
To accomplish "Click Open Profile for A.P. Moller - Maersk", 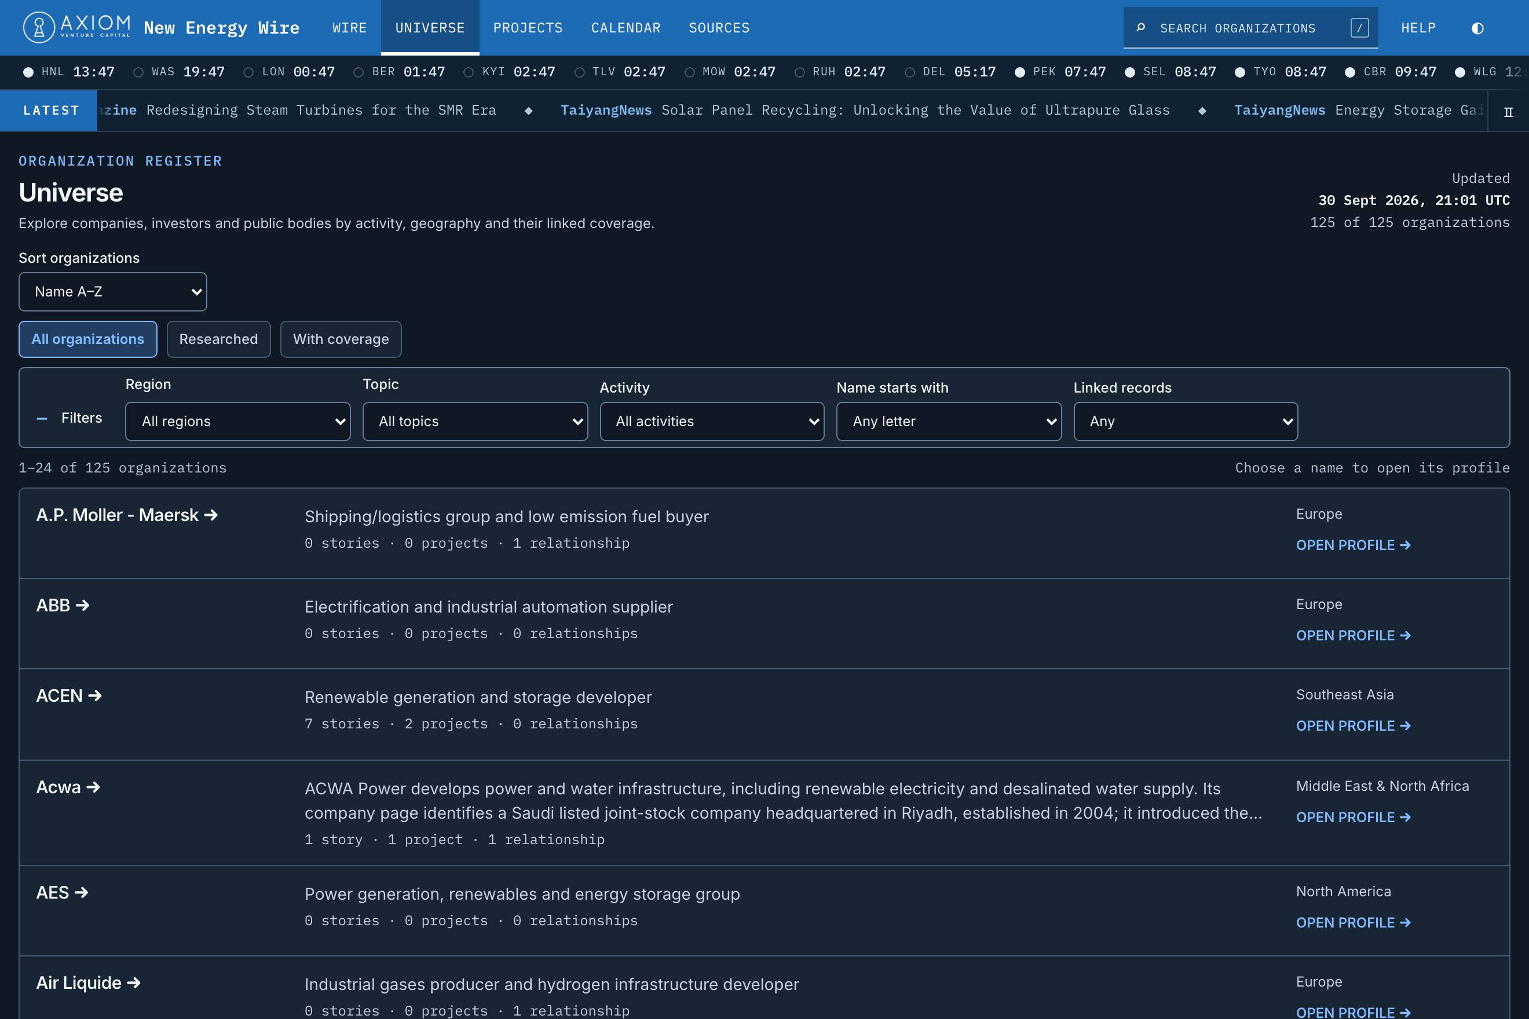I will point(1354,545).
